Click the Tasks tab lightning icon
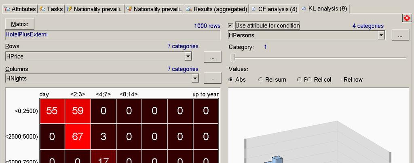 tap(42, 9)
